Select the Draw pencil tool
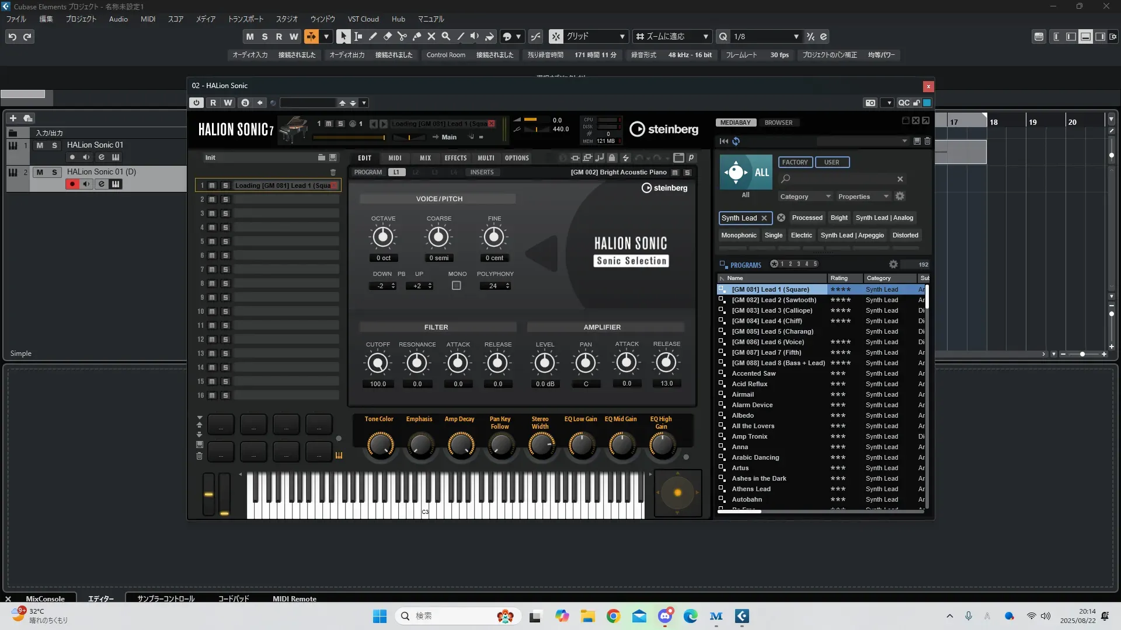This screenshot has width=1121, height=630. tap(372, 36)
